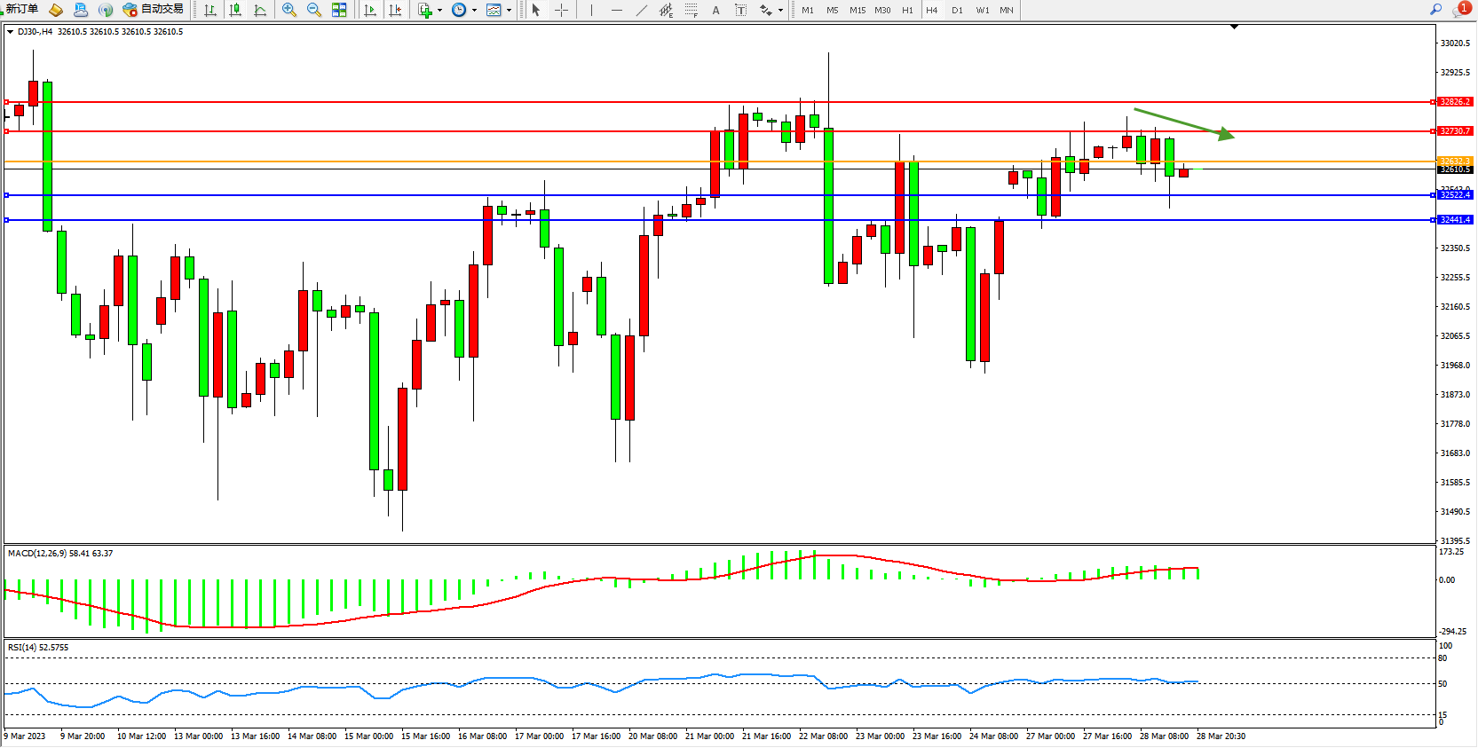This screenshot has width=1478, height=748.
Task: Toggle 自动交易 auto trading button
Action: pyautogui.click(x=154, y=10)
